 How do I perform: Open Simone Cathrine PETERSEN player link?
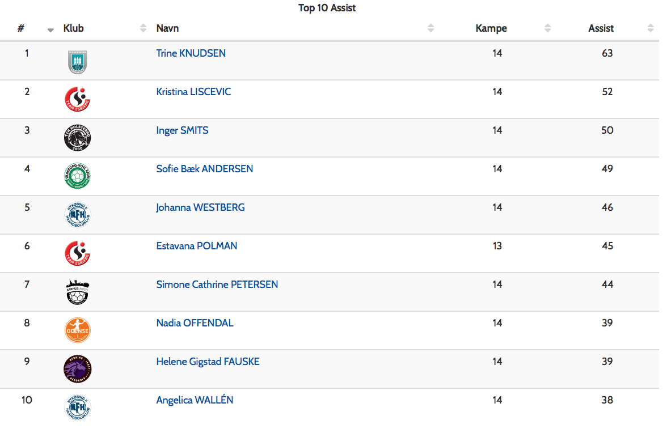click(x=217, y=285)
